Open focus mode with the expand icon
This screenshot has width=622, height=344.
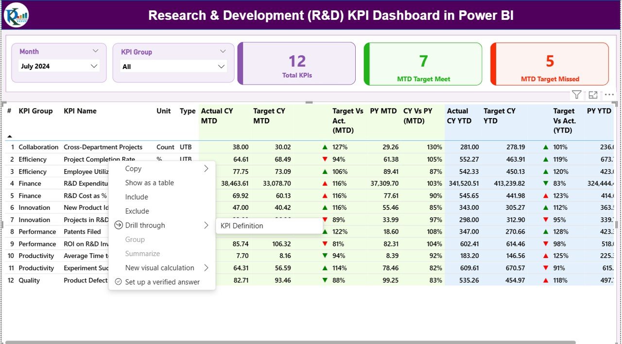(593, 94)
